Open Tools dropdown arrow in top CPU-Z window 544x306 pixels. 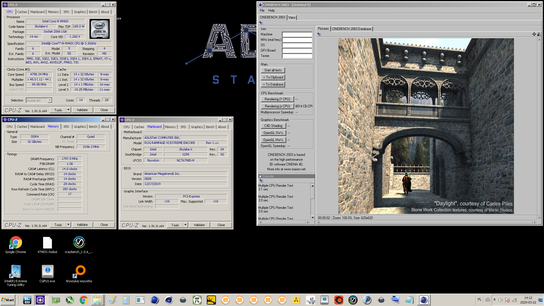[x=68, y=110]
